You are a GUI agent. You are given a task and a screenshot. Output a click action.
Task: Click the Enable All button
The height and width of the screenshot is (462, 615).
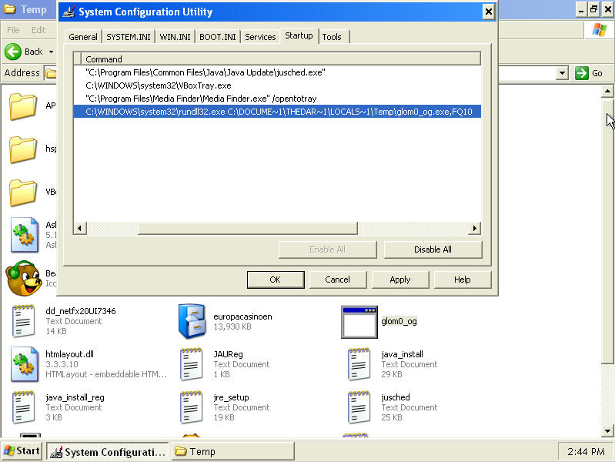pyautogui.click(x=327, y=249)
